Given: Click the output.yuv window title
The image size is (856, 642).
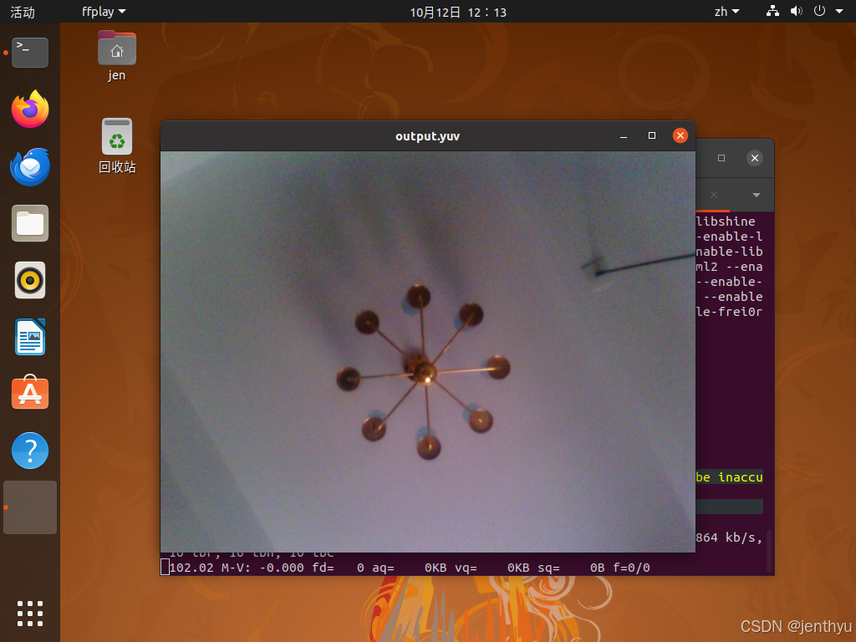Looking at the screenshot, I should click(x=427, y=136).
